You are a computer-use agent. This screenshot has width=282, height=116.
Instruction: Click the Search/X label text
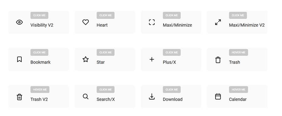[106, 99]
